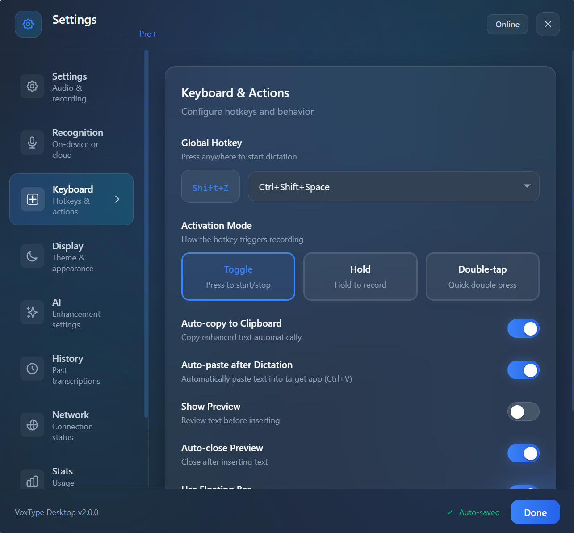Select the Settings sidebar entry
The width and height of the screenshot is (574, 533).
[71, 86]
